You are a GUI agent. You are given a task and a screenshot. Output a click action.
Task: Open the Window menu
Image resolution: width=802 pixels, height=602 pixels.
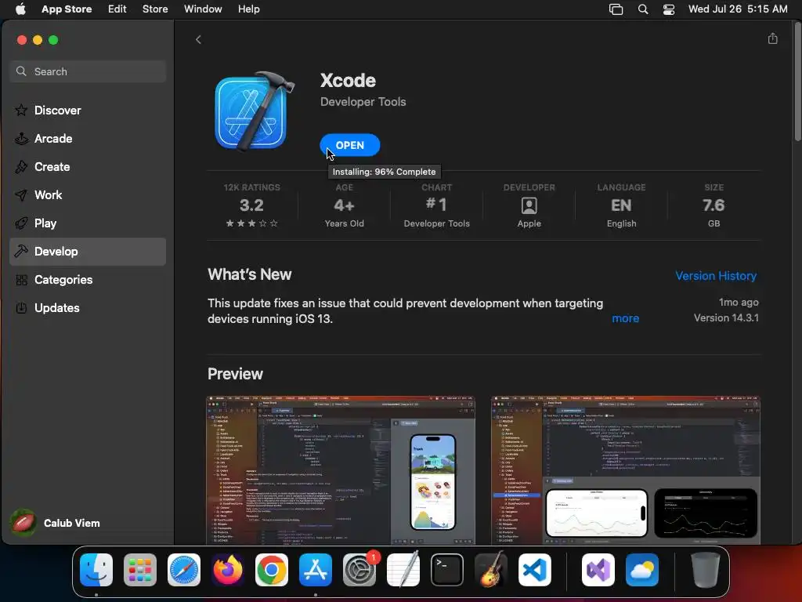[x=203, y=9]
